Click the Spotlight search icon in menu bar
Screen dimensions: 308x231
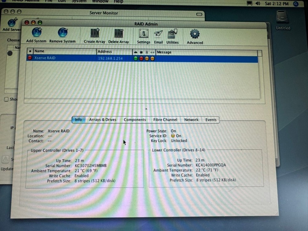pyautogui.click(x=296, y=4)
